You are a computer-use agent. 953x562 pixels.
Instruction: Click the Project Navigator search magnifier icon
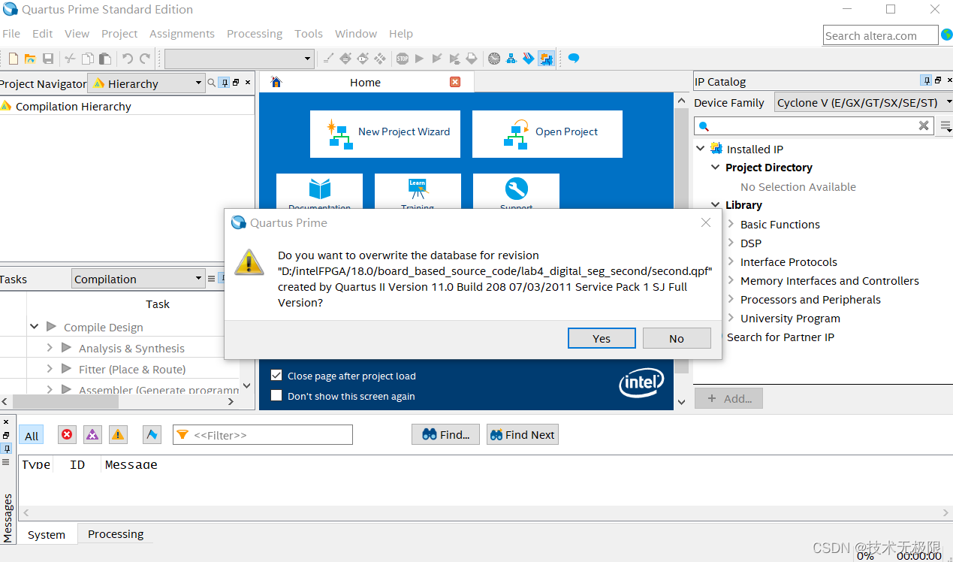coord(212,83)
